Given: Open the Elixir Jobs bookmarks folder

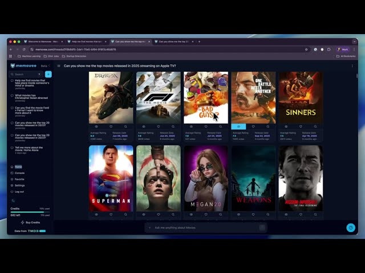Looking at the screenshot, I should (51, 56).
